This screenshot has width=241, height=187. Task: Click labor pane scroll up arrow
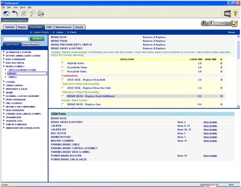click(x=238, y=37)
